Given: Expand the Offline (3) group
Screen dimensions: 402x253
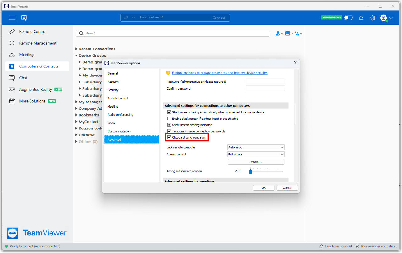Looking at the screenshot, I should coord(76,141).
